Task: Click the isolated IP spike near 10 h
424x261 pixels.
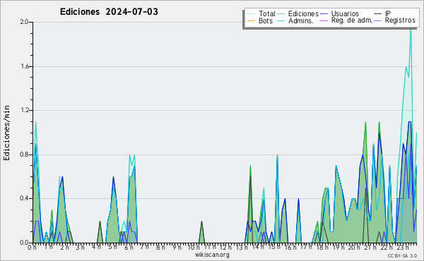Action: tap(201, 232)
